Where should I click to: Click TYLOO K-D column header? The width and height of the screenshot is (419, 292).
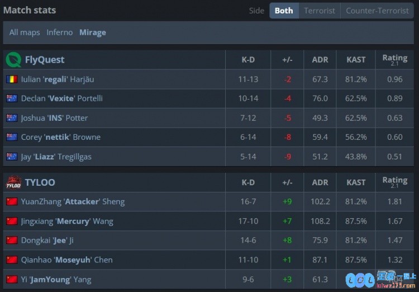(248, 182)
